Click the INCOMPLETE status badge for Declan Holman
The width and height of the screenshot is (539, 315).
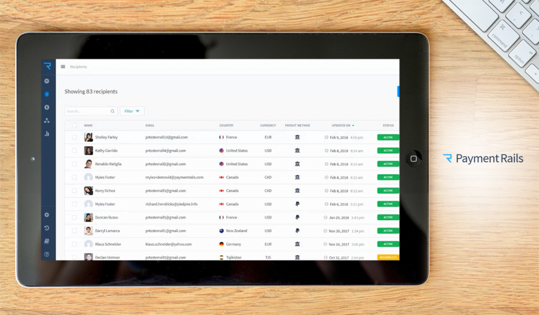[x=387, y=257]
